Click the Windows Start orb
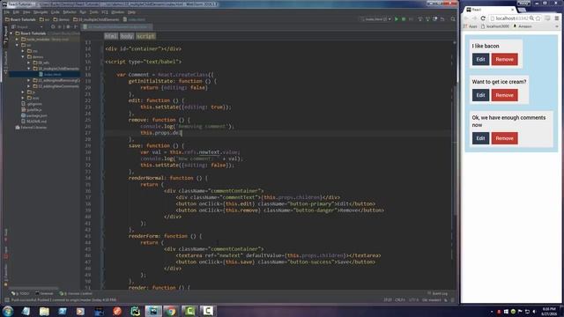The width and height of the screenshot is (564, 317). coord(8,311)
